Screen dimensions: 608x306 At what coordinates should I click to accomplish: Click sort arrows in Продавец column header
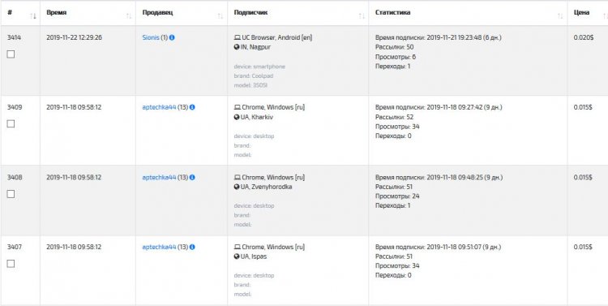221,16
